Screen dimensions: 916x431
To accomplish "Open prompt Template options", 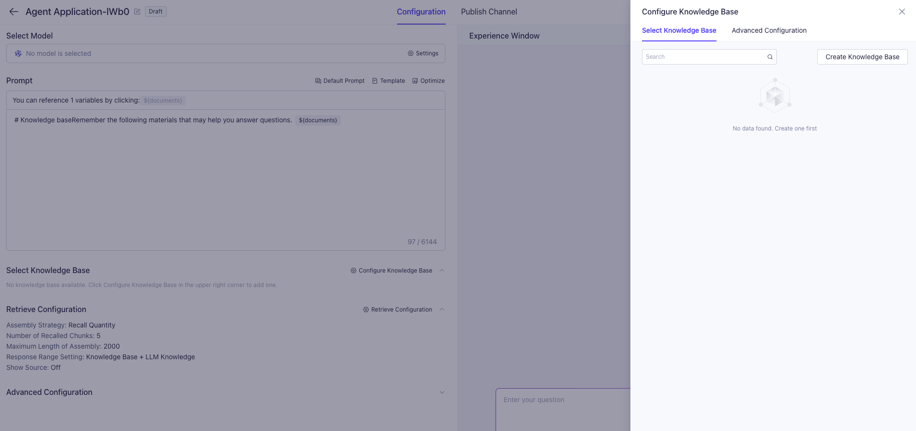I will pyautogui.click(x=388, y=81).
